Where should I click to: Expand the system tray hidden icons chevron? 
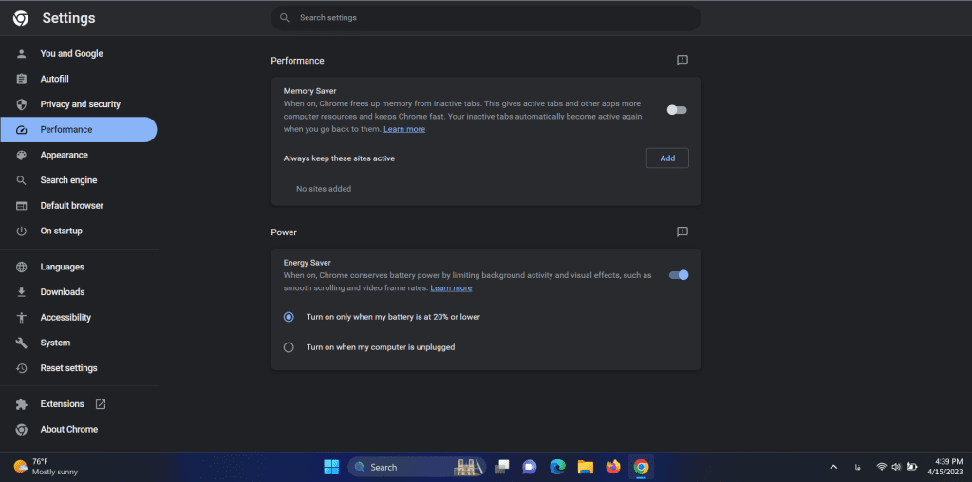tap(833, 467)
